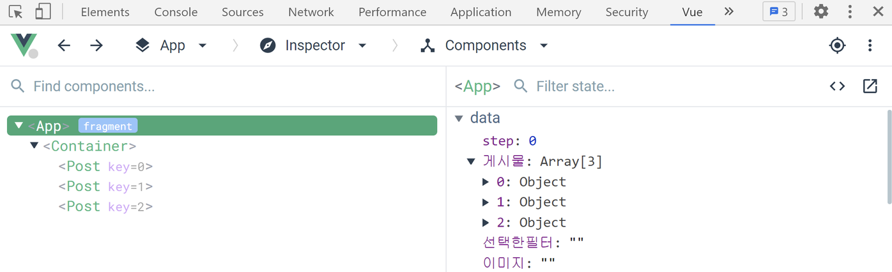Click the component search magnifier icon
Screen dimensions: 892x272
[x=17, y=86]
